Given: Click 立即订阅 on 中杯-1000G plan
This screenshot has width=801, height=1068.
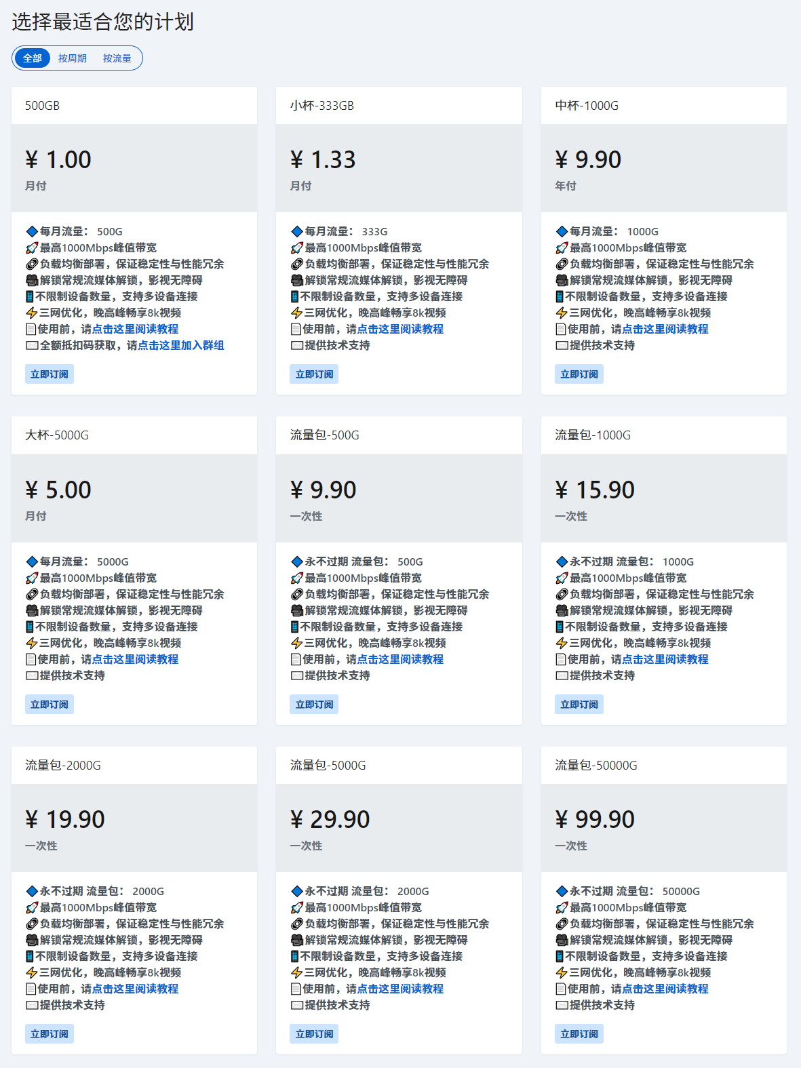Looking at the screenshot, I should tap(579, 374).
